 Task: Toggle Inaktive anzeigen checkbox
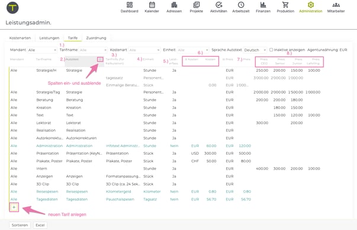(x=271, y=50)
